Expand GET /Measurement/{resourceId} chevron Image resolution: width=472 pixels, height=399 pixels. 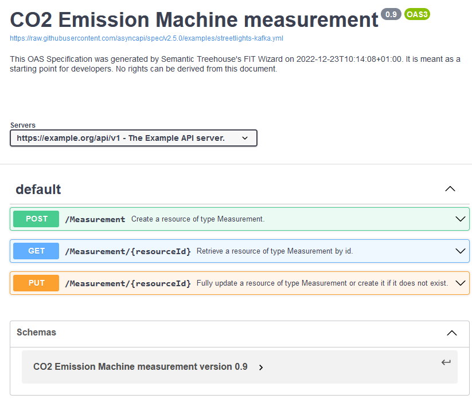pos(461,251)
